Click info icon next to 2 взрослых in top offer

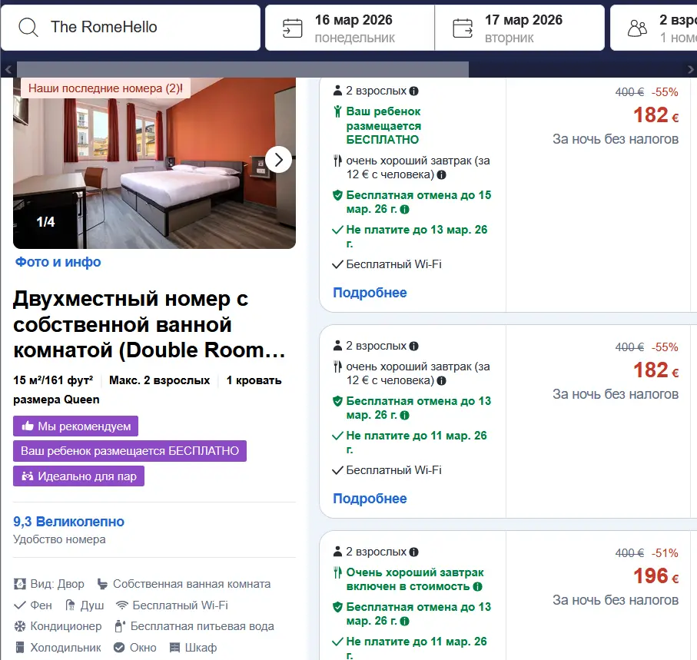414,91
